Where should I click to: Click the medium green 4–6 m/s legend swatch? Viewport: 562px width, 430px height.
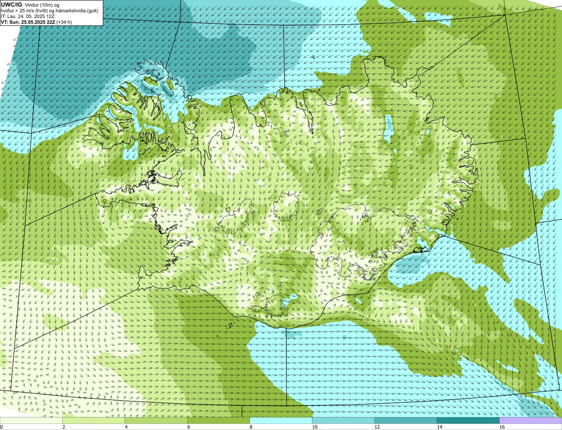point(156,421)
